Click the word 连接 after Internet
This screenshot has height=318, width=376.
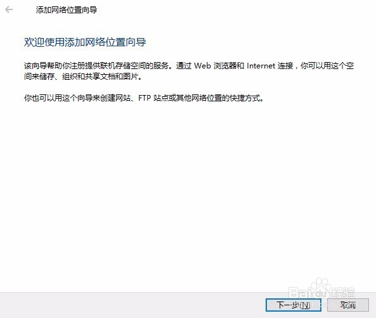285,66
